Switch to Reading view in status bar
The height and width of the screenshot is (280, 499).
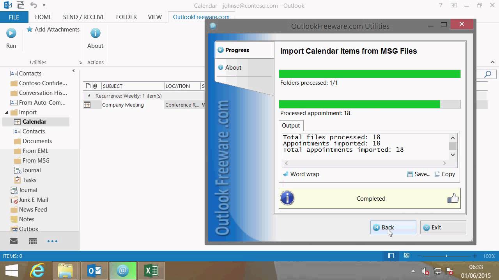[x=407, y=256]
